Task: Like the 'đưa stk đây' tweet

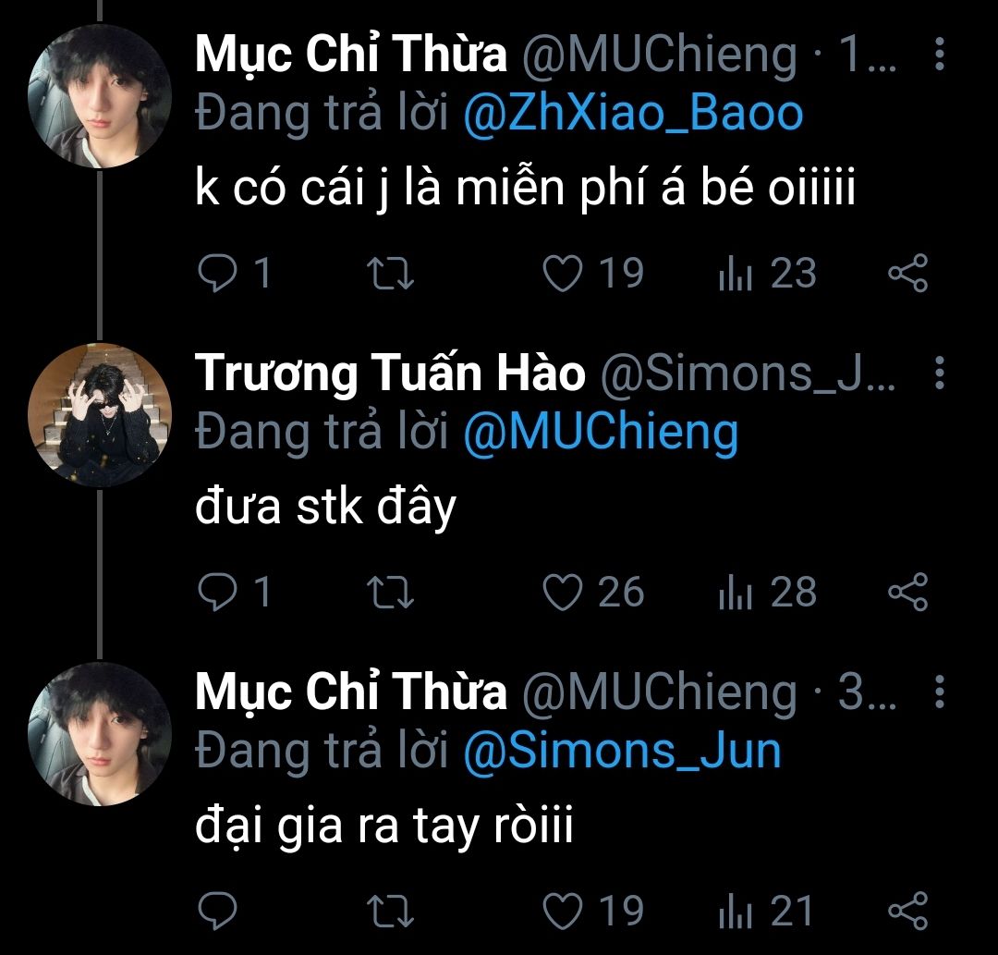Action: pos(563,592)
